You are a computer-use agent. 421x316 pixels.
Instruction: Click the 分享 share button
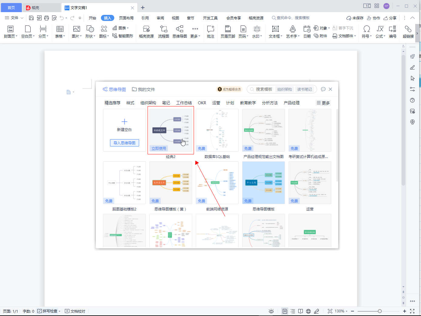coord(390,18)
